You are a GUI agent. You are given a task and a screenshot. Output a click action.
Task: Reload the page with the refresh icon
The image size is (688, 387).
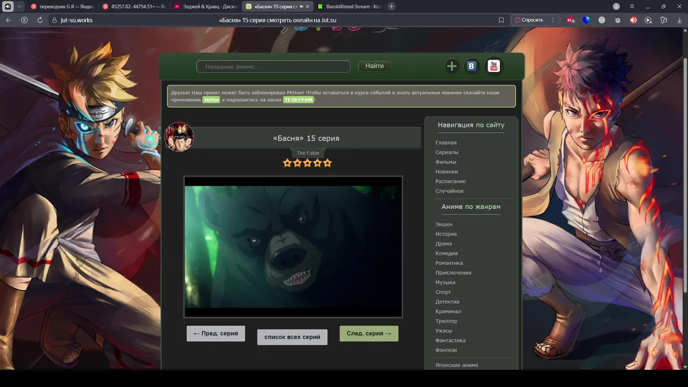pyautogui.click(x=40, y=20)
